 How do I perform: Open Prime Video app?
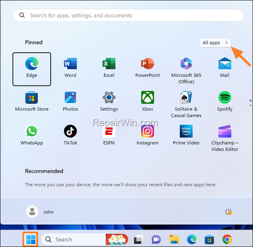point(186,135)
